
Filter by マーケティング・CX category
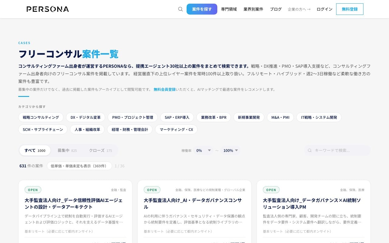coord(176,129)
